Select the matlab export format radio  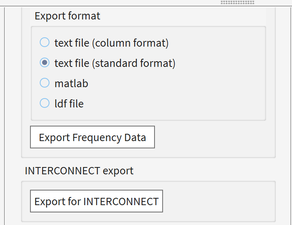[45, 83]
